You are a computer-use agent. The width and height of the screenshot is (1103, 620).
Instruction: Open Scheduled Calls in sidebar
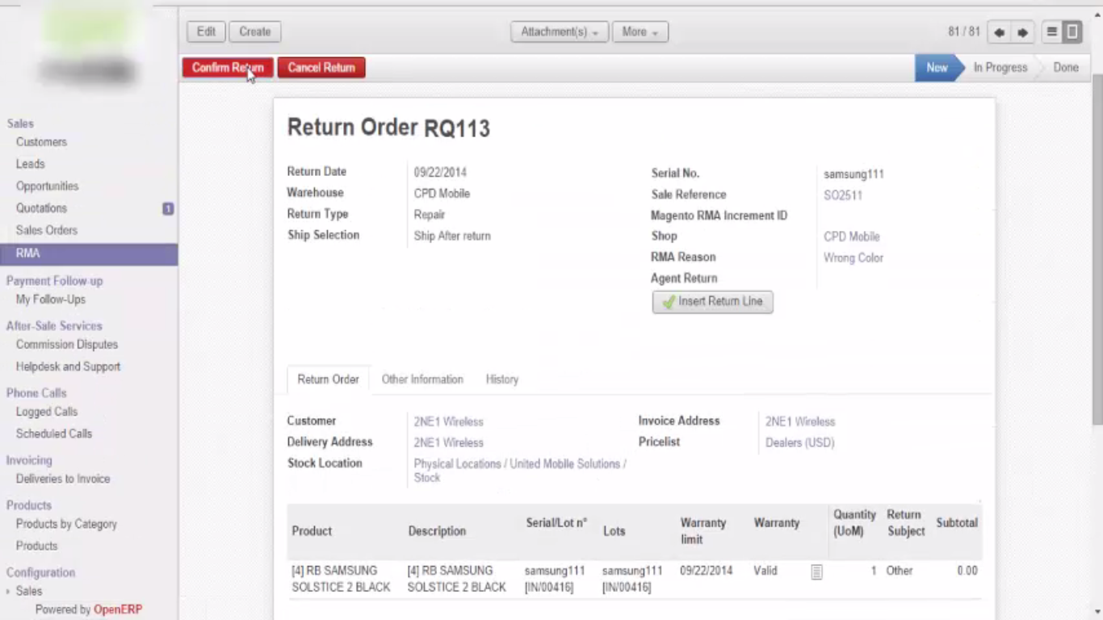(53, 434)
